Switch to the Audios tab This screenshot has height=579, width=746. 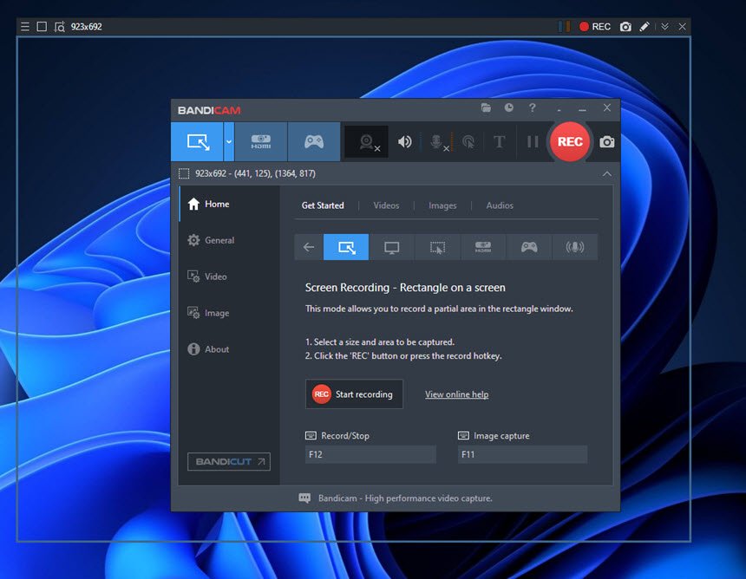(x=500, y=205)
